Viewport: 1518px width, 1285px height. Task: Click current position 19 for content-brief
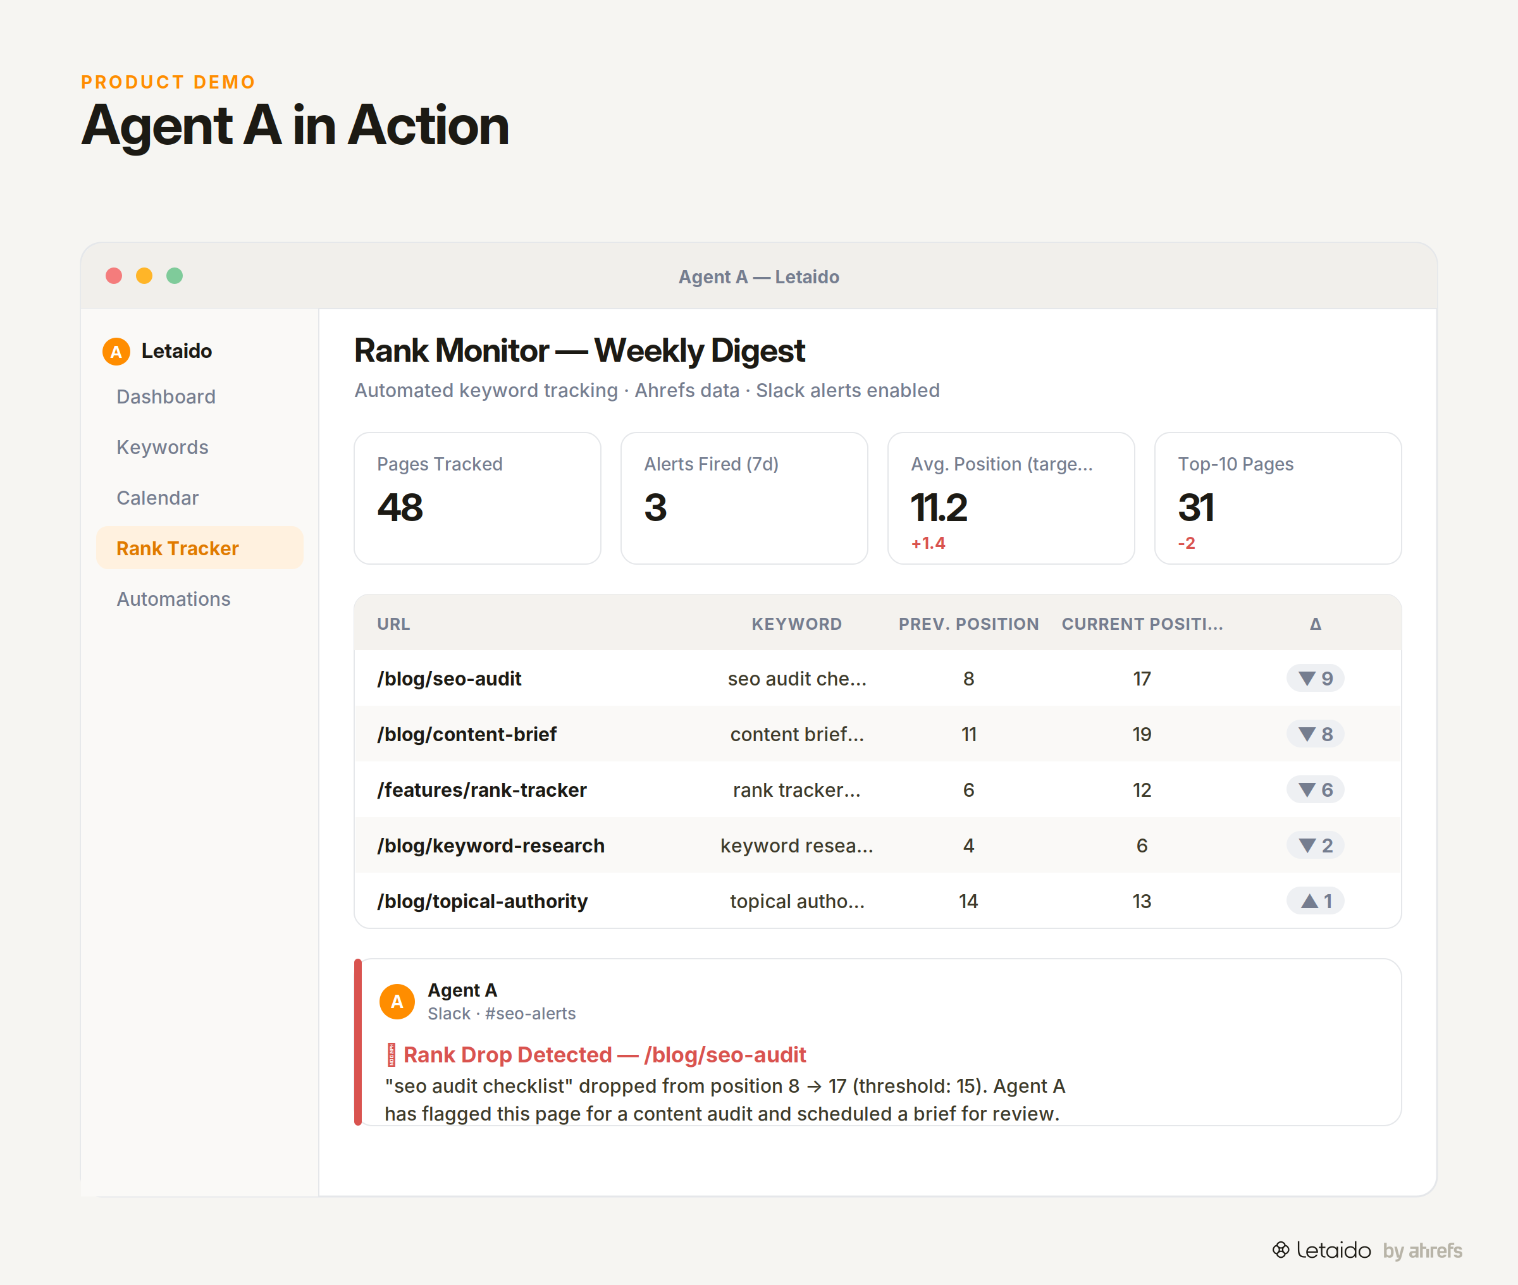[1142, 734]
